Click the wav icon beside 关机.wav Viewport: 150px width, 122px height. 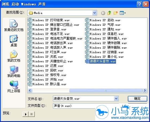point(30,57)
